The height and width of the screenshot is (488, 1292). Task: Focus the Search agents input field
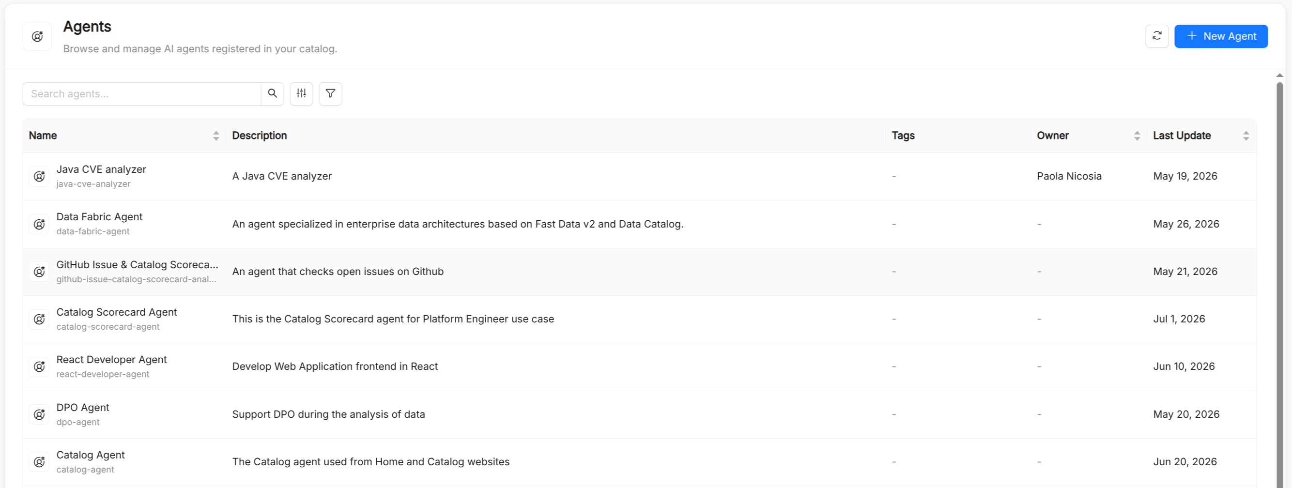click(x=142, y=94)
